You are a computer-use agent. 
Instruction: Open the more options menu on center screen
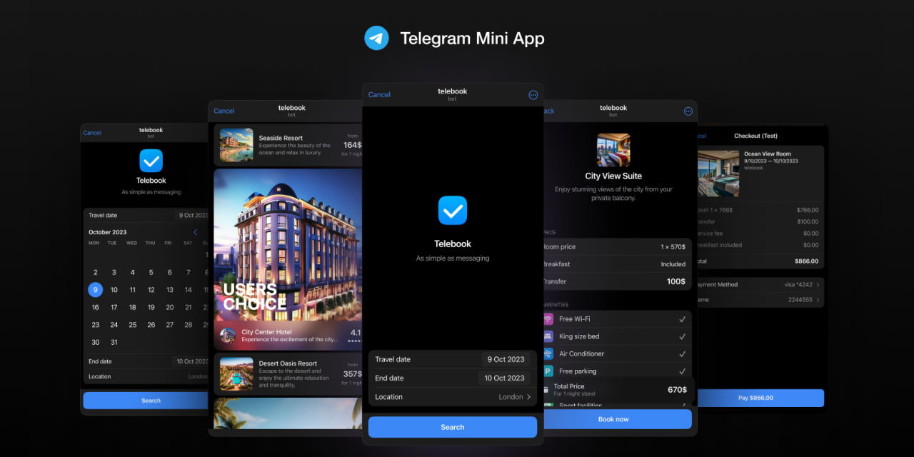click(533, 95)
